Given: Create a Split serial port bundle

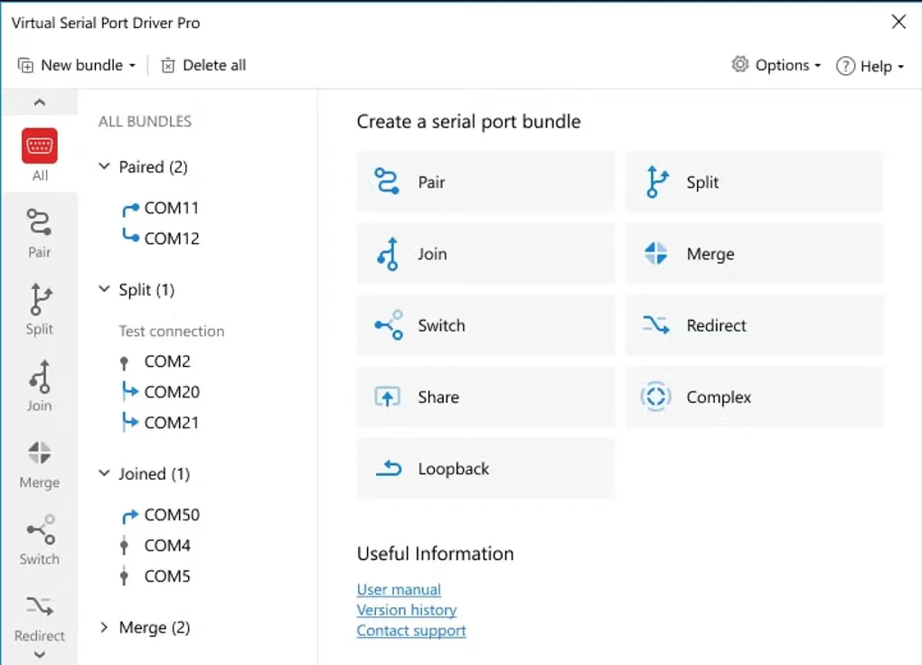Looking at the screenshot, I should coord(755,183).
